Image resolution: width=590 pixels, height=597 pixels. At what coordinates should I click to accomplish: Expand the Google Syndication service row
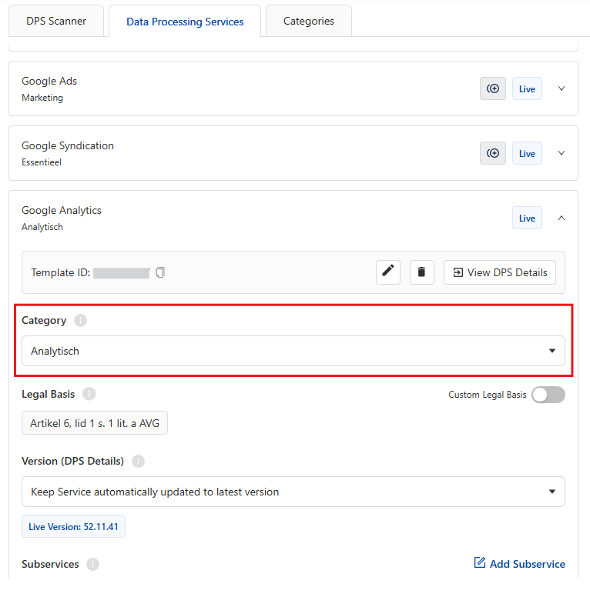pos(562,153)
